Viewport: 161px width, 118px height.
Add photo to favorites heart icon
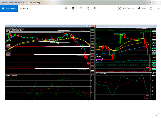(81, 8)
